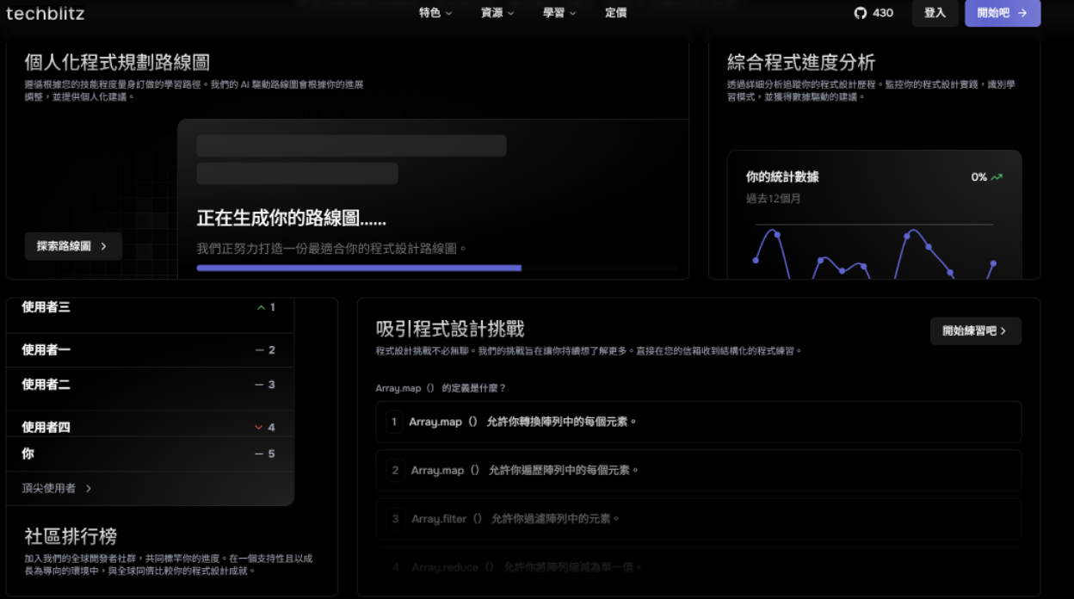Click the red down arrow beside 使用者四
This screenshot has height=599, width=1074.
(x=259, y=427)
